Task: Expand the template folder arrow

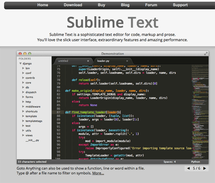Action: pyautogui.click(x=23, y=116)
